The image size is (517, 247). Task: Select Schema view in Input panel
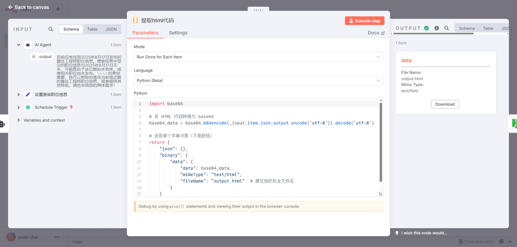[x=71, y=29]
